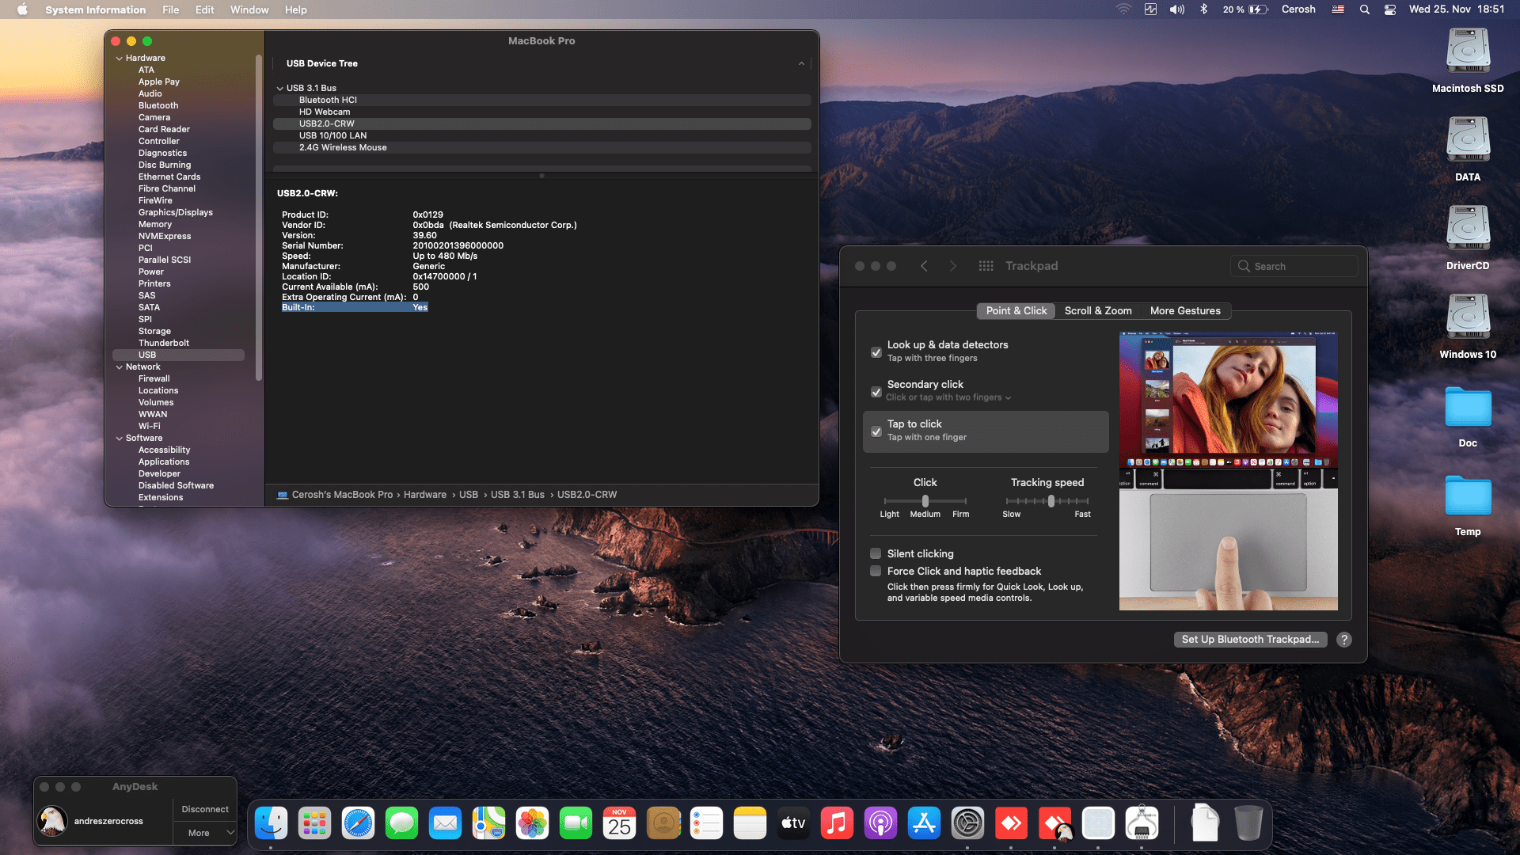Collapse the USB 3.1 Bus tree item

tap(280, 88)
